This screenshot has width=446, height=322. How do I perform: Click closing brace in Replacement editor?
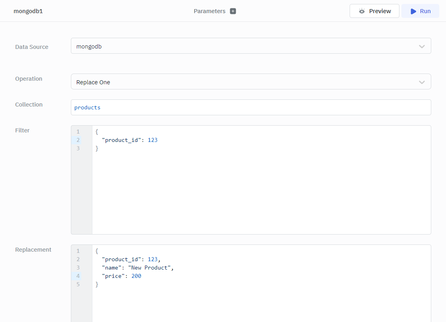point(97,284)
